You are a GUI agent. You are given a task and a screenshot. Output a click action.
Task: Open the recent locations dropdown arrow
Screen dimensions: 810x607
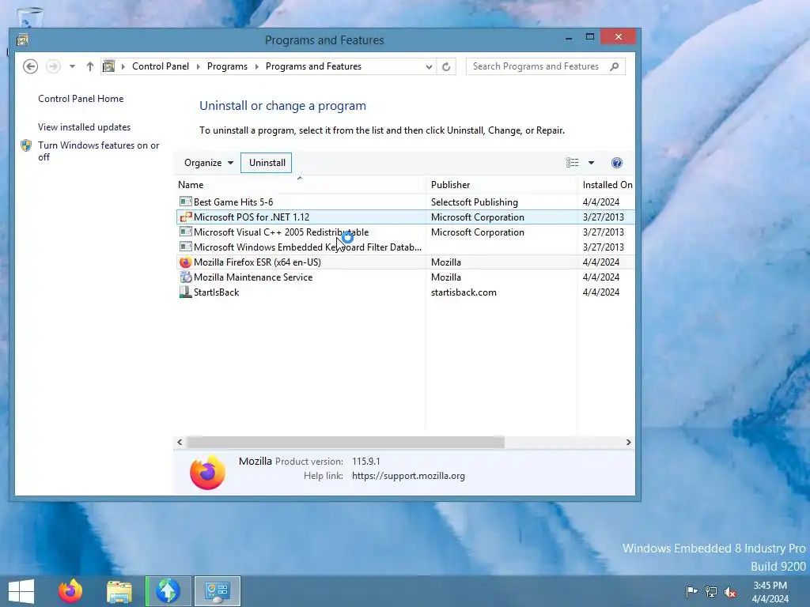tap(72, 66)
